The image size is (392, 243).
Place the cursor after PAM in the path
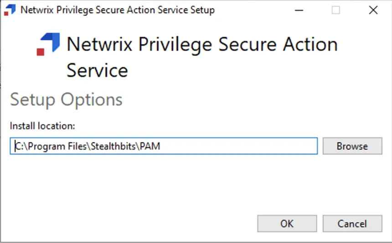(x=160, y=146)
